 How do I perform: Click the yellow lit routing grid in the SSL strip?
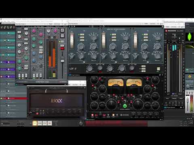tap(54, 75)
